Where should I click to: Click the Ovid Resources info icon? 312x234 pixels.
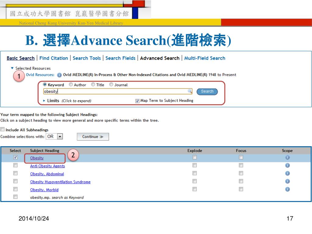coord(59,75)
